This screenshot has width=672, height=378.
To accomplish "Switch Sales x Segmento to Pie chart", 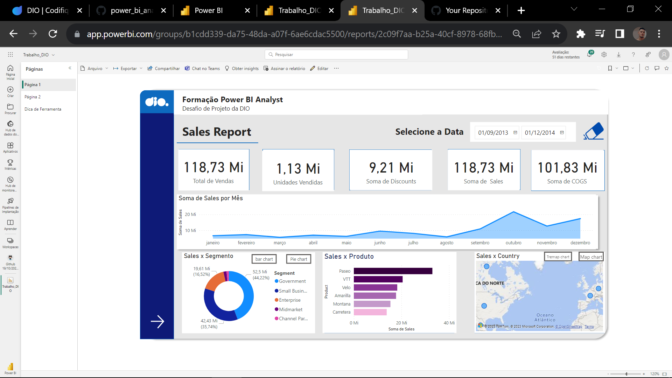I will 298,259.
